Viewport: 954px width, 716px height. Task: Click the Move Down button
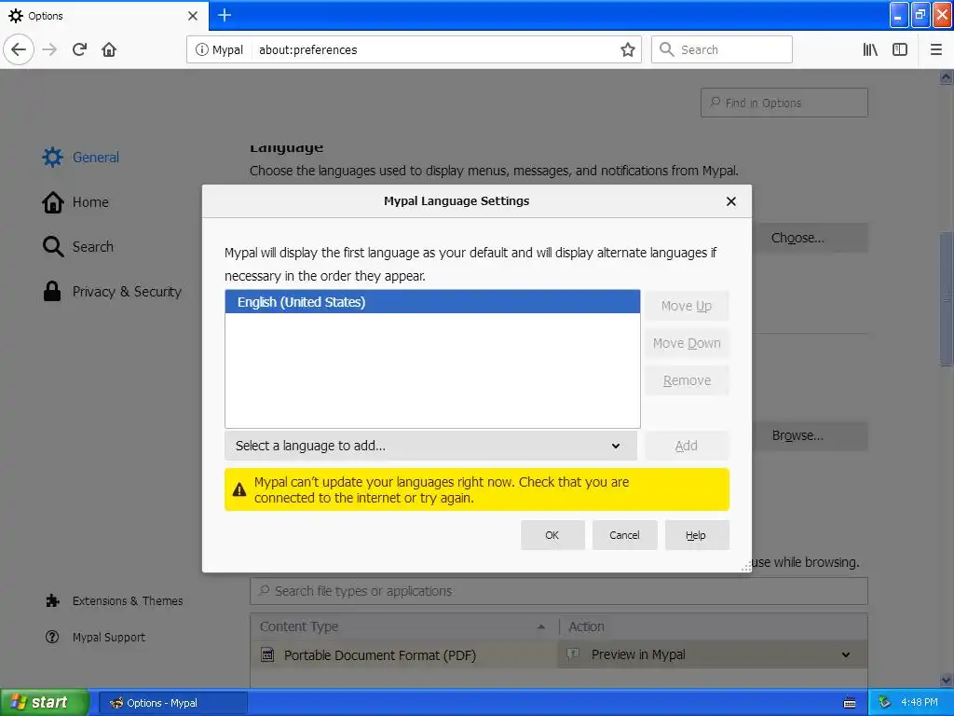[687, 343]
